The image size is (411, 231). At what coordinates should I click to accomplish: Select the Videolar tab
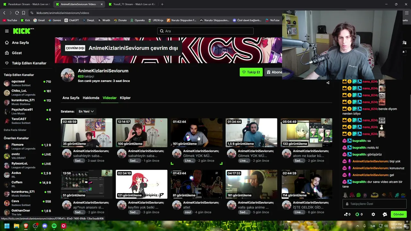pyautogui.click(x=109, y=98)
